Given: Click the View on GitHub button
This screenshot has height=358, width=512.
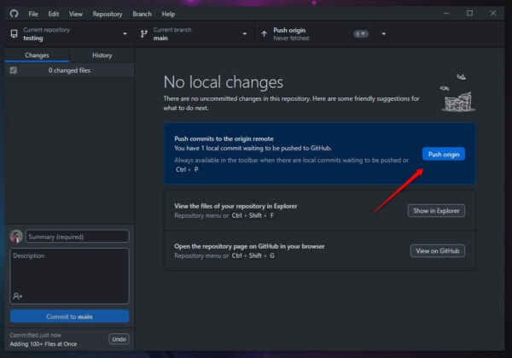Looking at the screenshot, I should 438,250.
